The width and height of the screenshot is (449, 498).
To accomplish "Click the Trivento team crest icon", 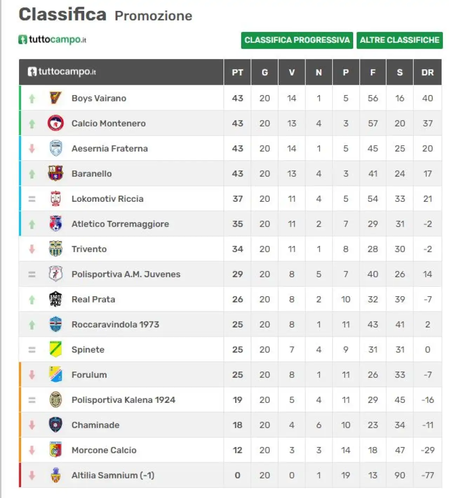I will 55,249.
